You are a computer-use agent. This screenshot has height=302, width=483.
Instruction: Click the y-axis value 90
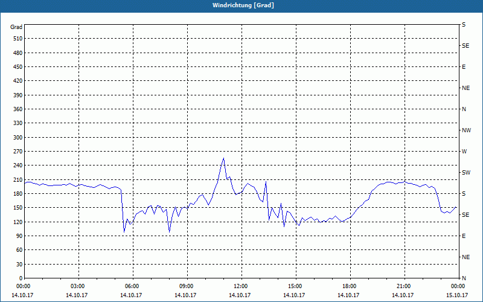19,236
